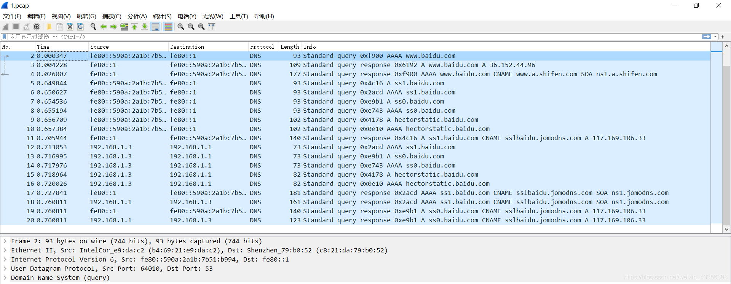The image size is (731, 284).
Task: Click the Zoom in text icon
Action: [181, 27]
